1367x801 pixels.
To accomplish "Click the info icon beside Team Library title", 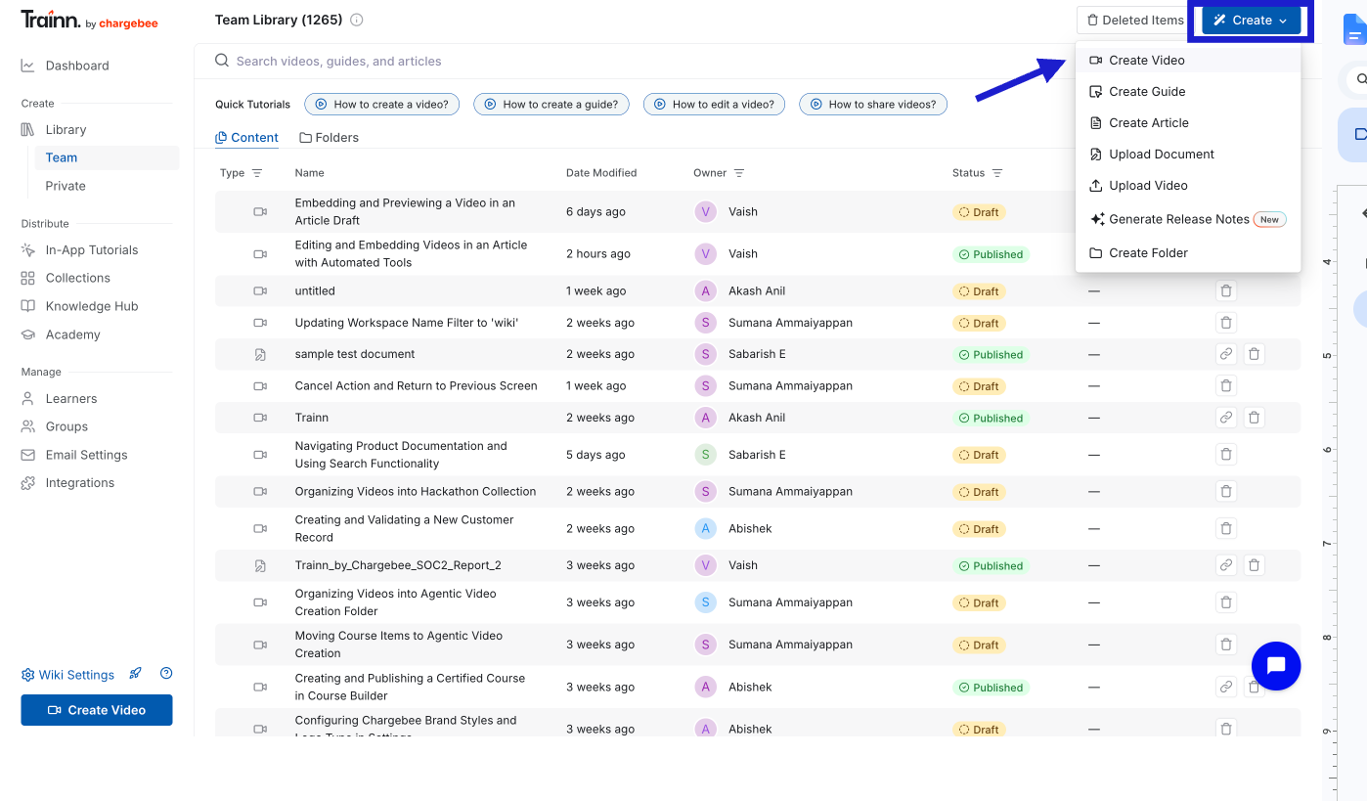I will coord(357,20).
